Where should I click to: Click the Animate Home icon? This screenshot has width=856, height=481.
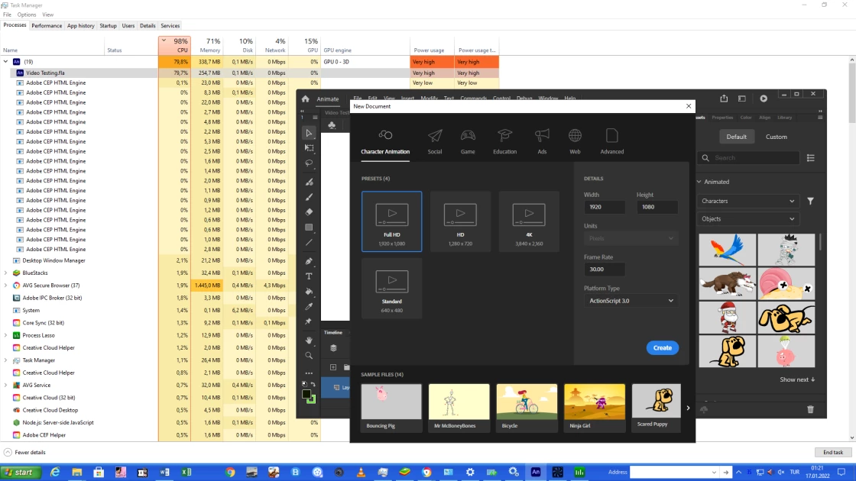point(305,98)
